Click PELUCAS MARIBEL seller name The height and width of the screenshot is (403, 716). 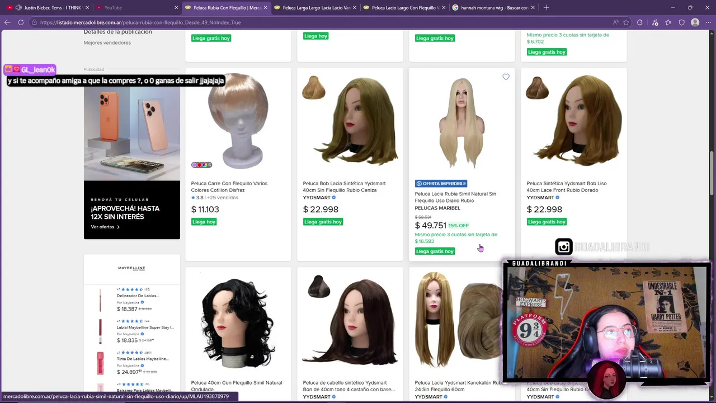tap(437, 208)
